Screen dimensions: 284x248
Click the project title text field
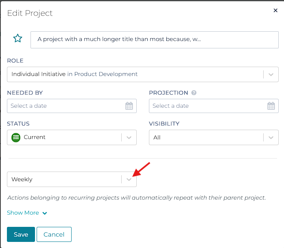pos(154,39)
